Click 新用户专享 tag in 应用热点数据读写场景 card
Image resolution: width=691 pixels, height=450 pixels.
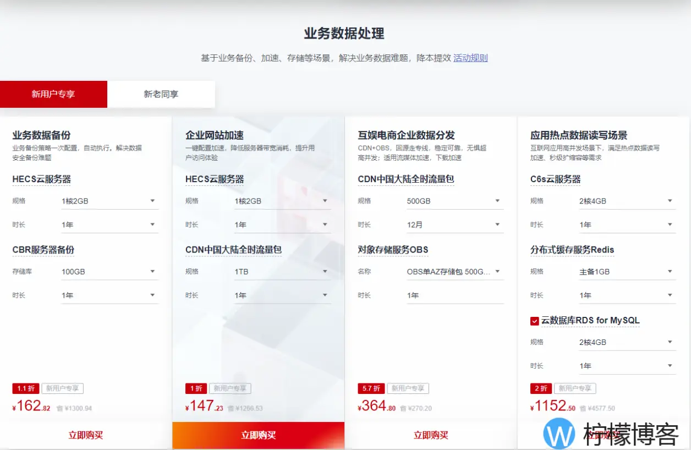(x=575, y=388)
